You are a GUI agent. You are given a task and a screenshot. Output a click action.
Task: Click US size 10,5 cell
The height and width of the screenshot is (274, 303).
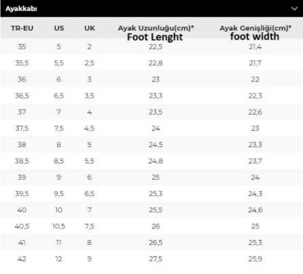click(x=59, y=226)
